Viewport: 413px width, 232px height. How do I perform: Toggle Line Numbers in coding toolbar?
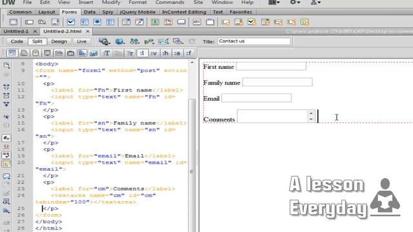click(6, 138)
